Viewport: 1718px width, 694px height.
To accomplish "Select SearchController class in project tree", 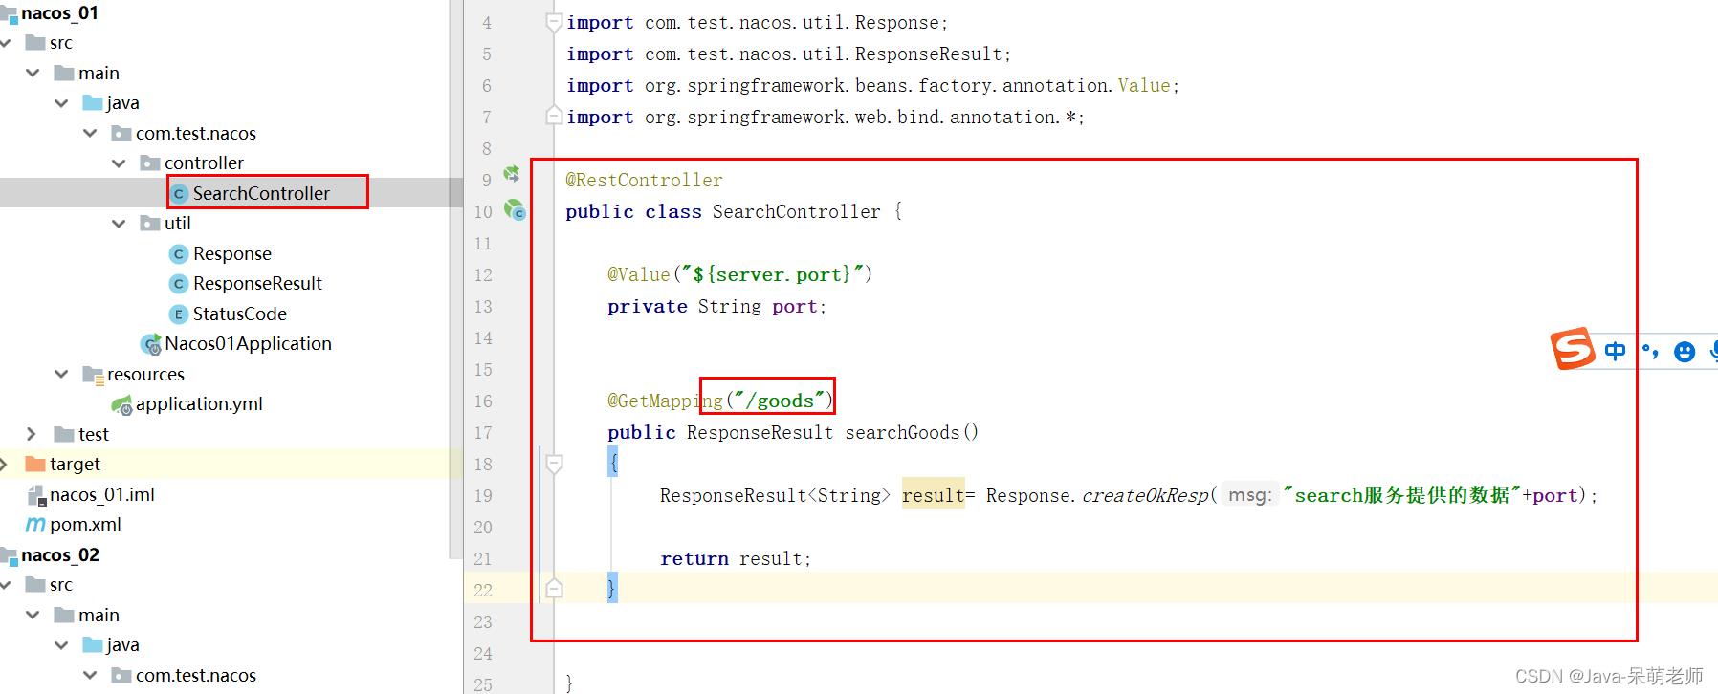I will pos(260,193).
